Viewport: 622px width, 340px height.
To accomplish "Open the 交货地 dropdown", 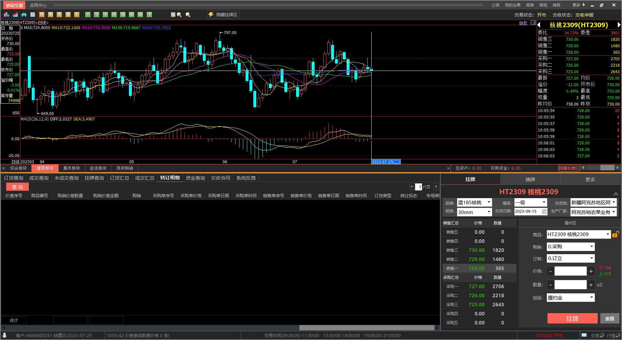I will coord(593,203).
